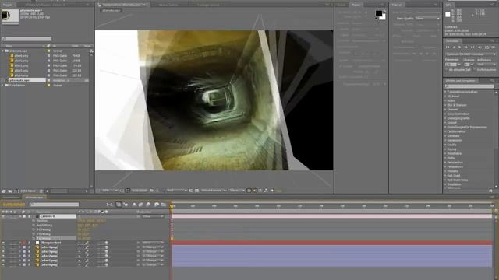Click the current timecode in timeline

(x=13, y=205)
